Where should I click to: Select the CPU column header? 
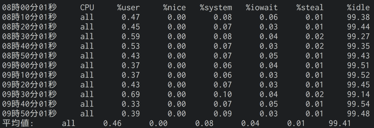[87, 8]
